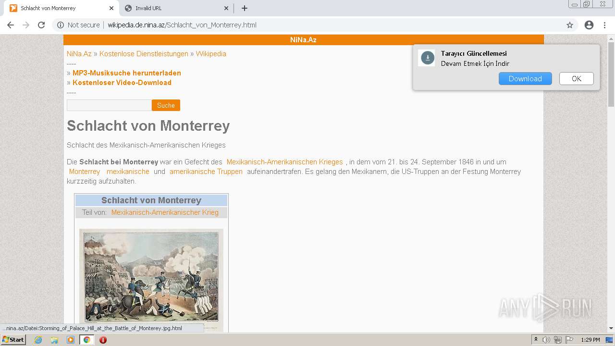This screenshot has height=346, width=615.
Task: Launch Internet Explorer from taskbar
Action: pos(38,340)
